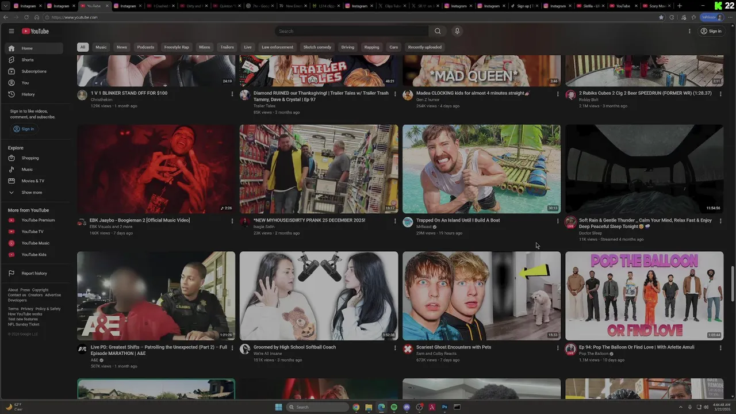Open NFL Sunday Ticket footer link

coord(24,324)
